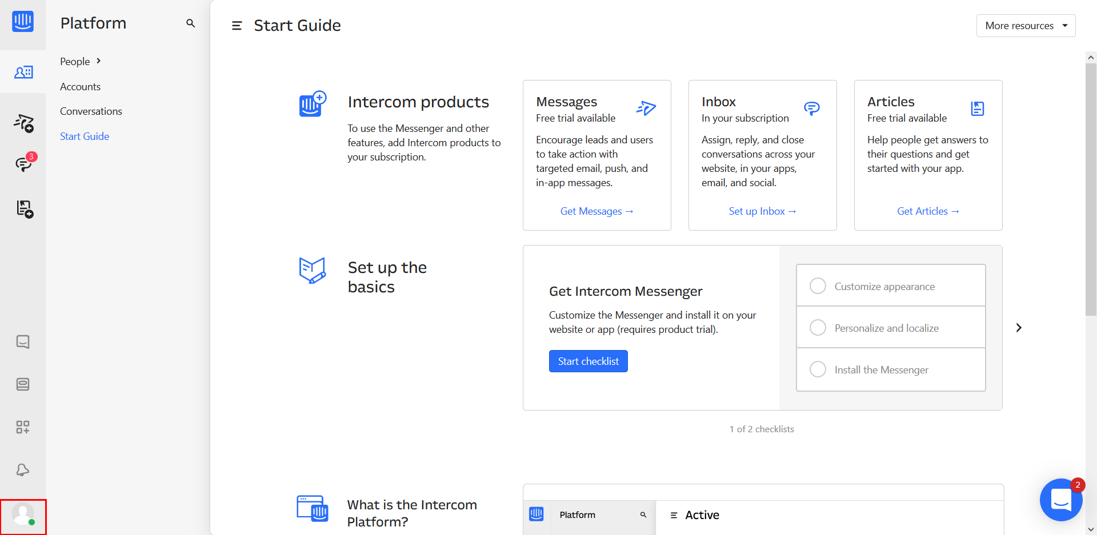This screenshot has height=535, width=1097.
Task: Click the Intercom products heading
Action: coord(418,102)
